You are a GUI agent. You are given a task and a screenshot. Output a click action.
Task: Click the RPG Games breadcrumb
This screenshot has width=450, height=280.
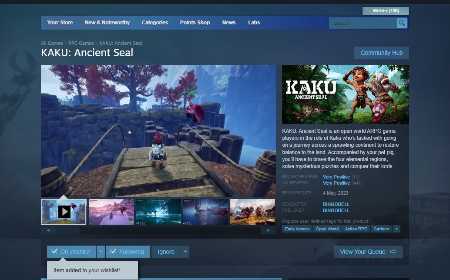(x=81, y=43)
